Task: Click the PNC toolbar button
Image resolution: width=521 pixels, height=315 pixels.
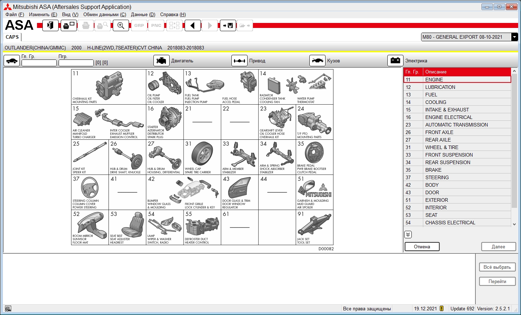Action: click(x=156, y=25)
